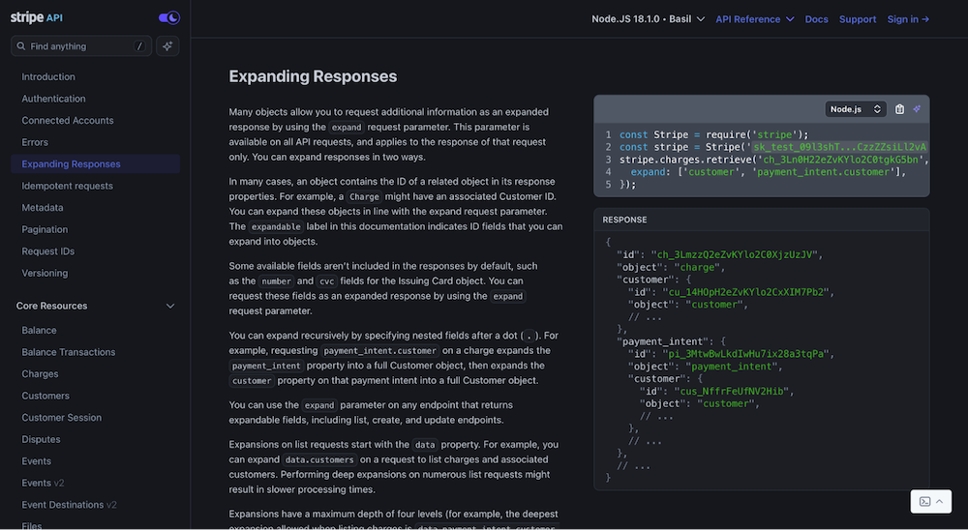Click the highlighted sk_test API key
The height and width of the screenshot is (530, 968).
coord(839,147)
